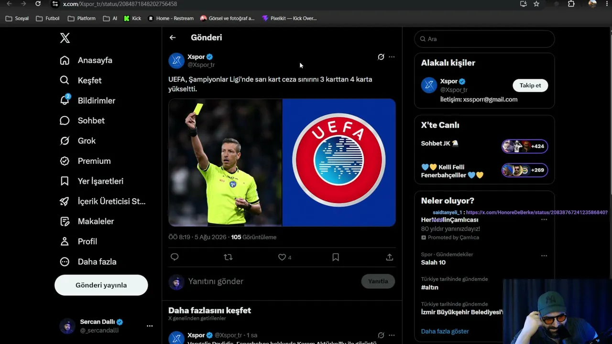Open Sohbet chat section
Viewport: 612px width, 344px height.
(82, 121)
